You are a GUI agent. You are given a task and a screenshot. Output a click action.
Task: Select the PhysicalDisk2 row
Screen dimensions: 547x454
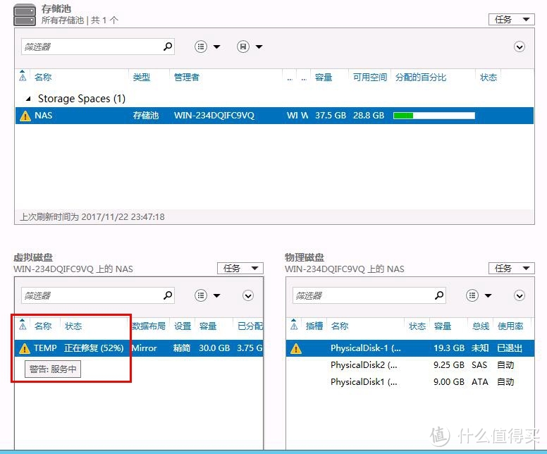click(364, 365)
